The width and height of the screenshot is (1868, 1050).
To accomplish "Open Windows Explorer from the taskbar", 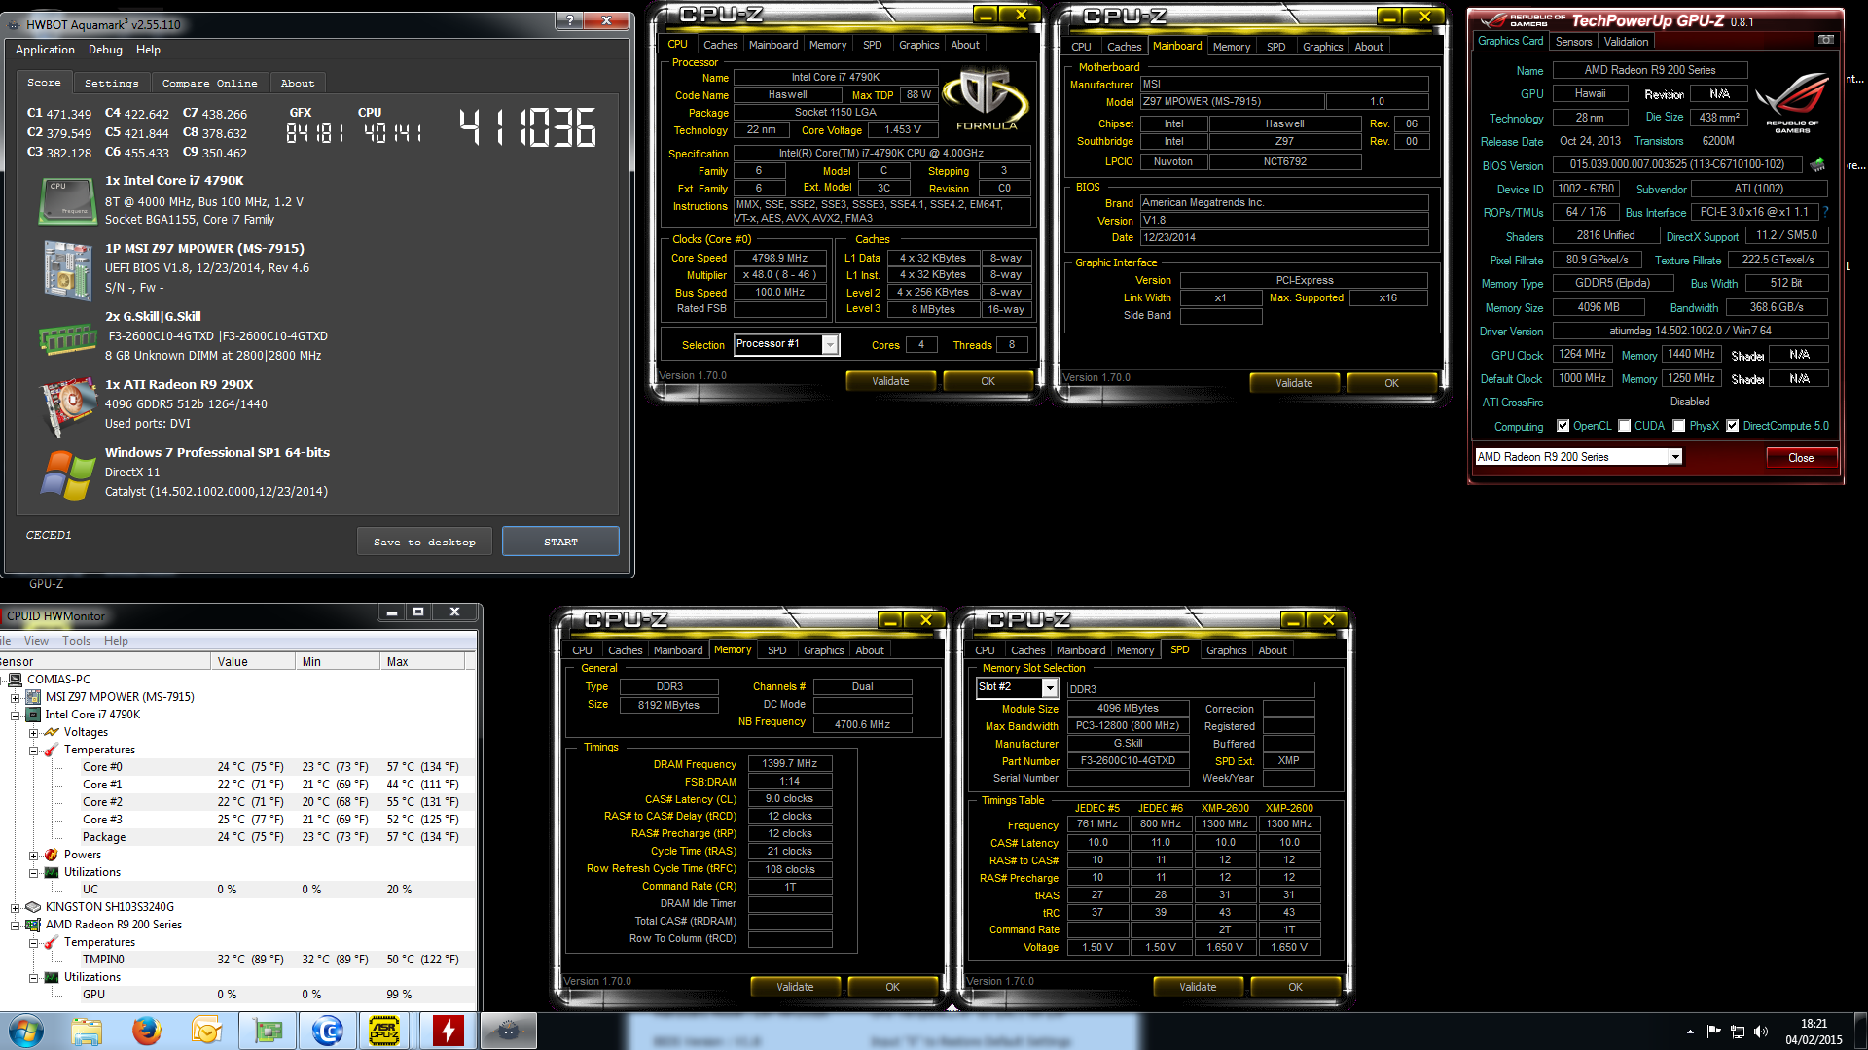I will tap(87, 1031).
